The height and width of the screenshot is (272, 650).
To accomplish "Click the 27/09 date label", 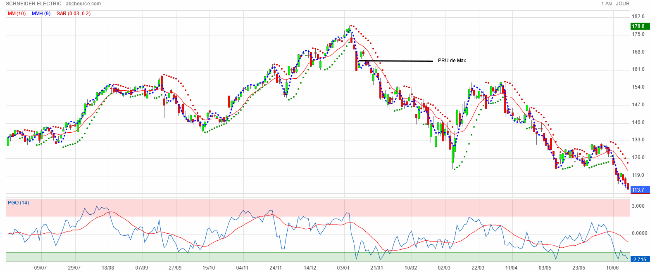I will [175, 268].
